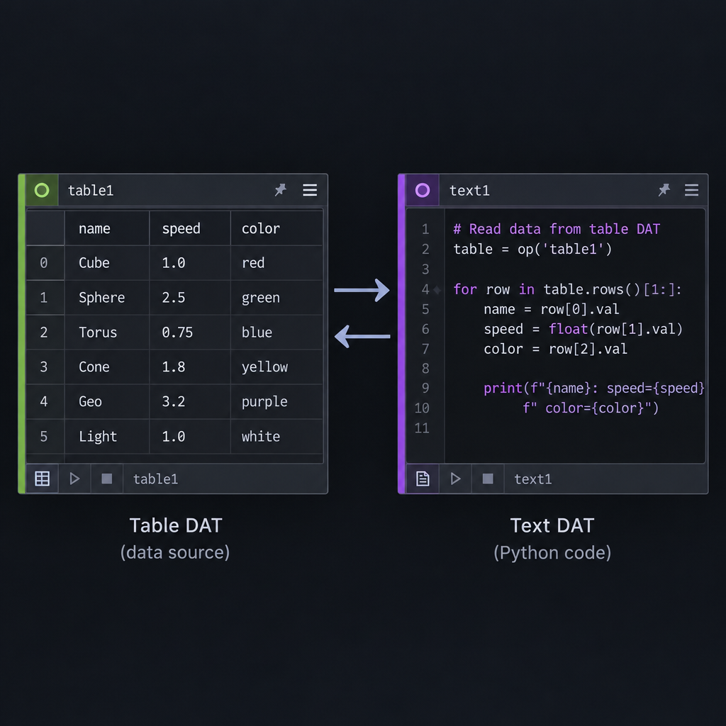Click the 'white' color cell
Viewport: 726px width, 726px height.
tap(277, 437)
